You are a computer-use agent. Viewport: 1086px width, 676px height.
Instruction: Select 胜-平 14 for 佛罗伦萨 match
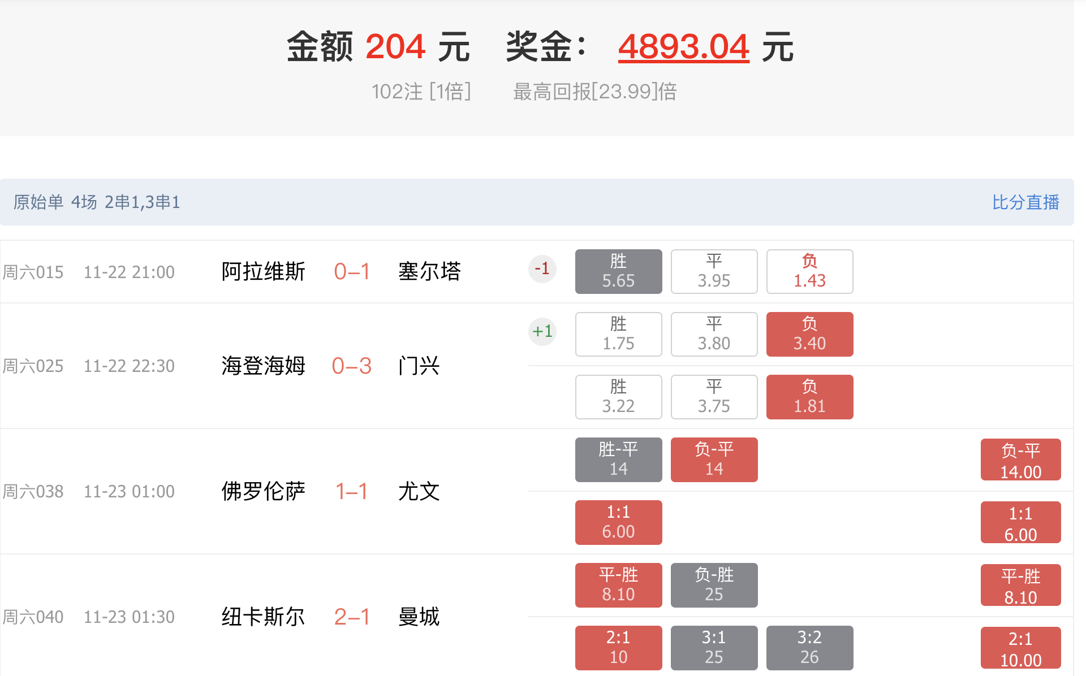(618, 460)
